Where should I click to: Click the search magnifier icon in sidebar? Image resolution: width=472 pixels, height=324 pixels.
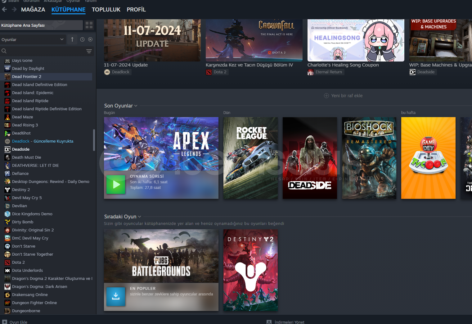[x=4, y=51]
